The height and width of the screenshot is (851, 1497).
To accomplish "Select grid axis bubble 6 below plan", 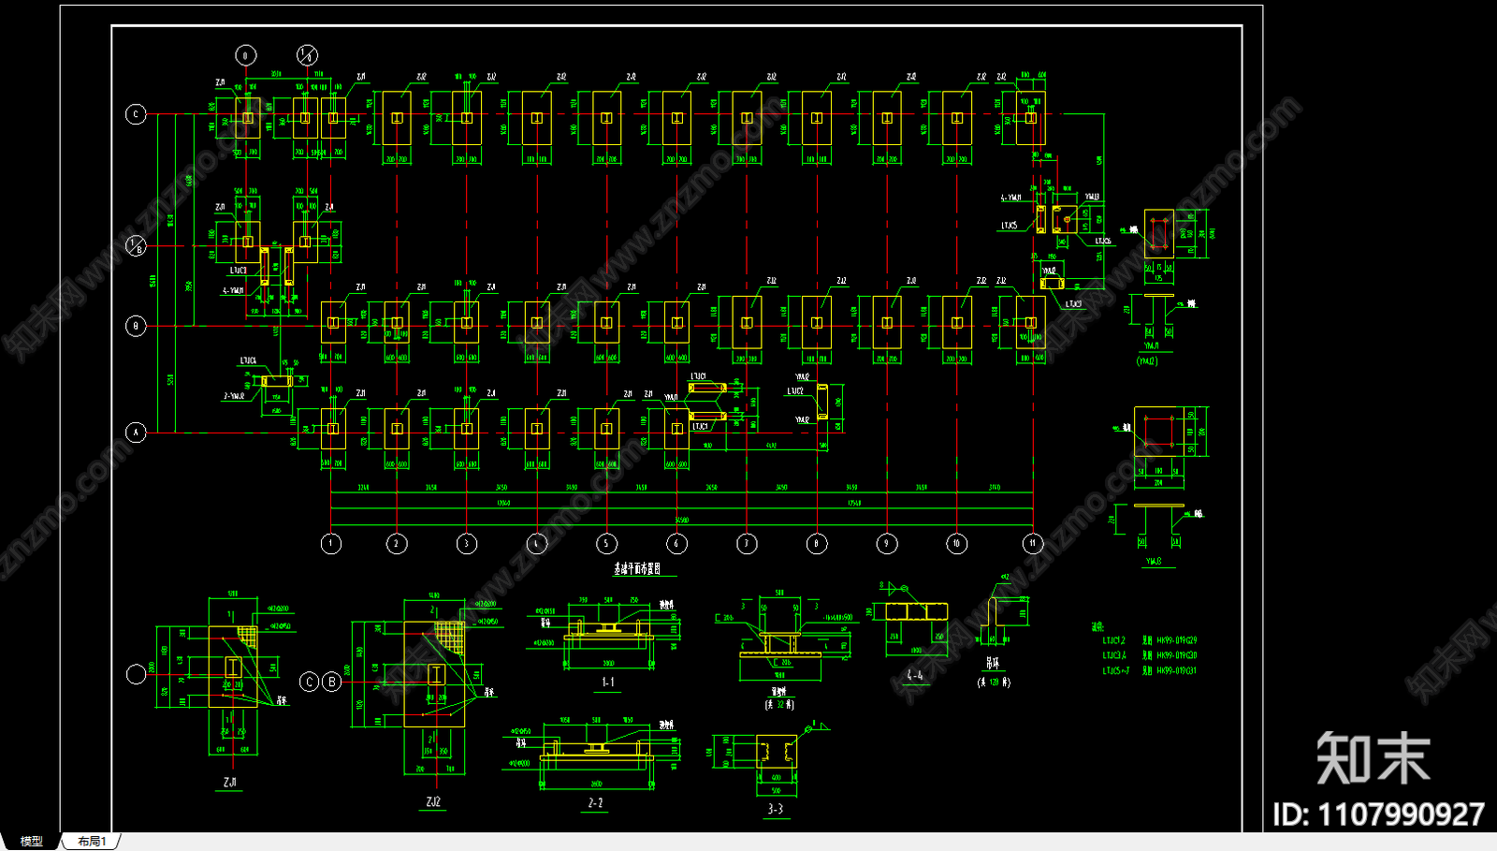I will 676,544.
